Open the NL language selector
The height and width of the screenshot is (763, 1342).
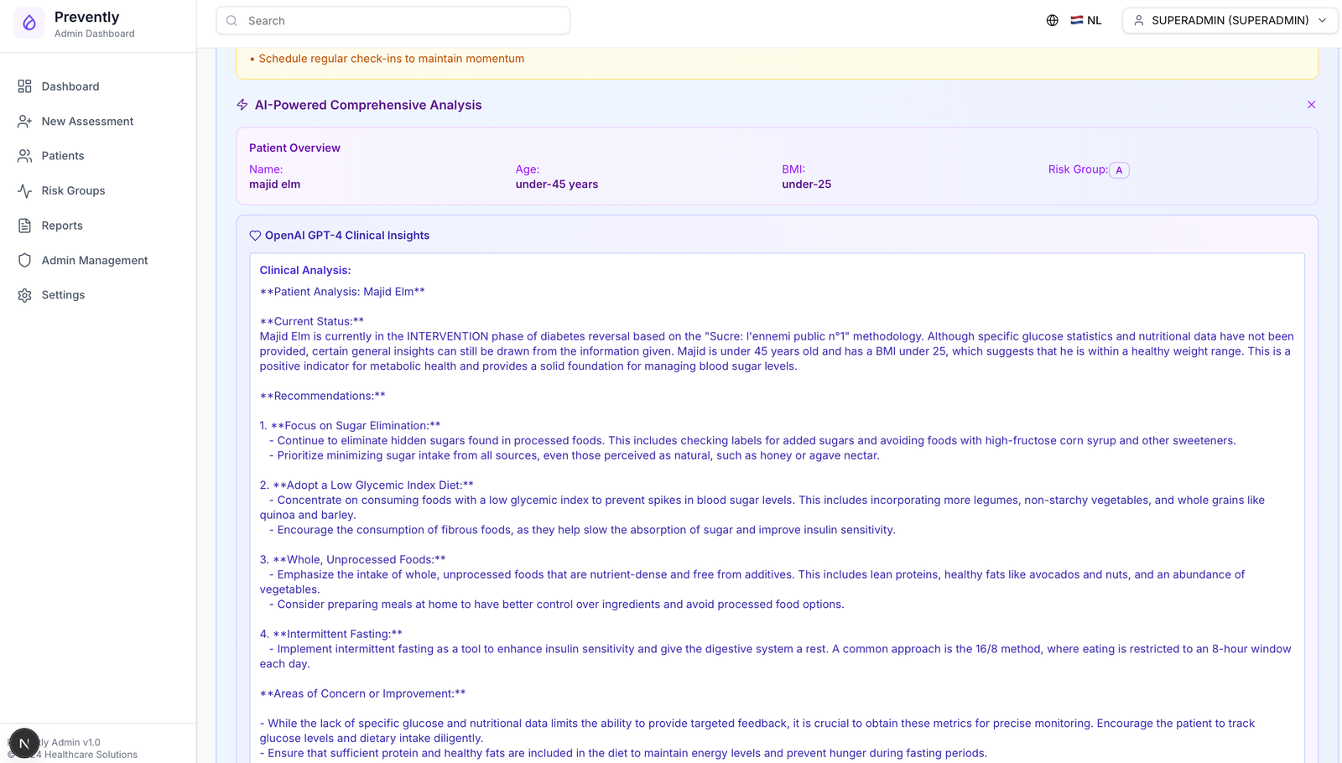1086,21
